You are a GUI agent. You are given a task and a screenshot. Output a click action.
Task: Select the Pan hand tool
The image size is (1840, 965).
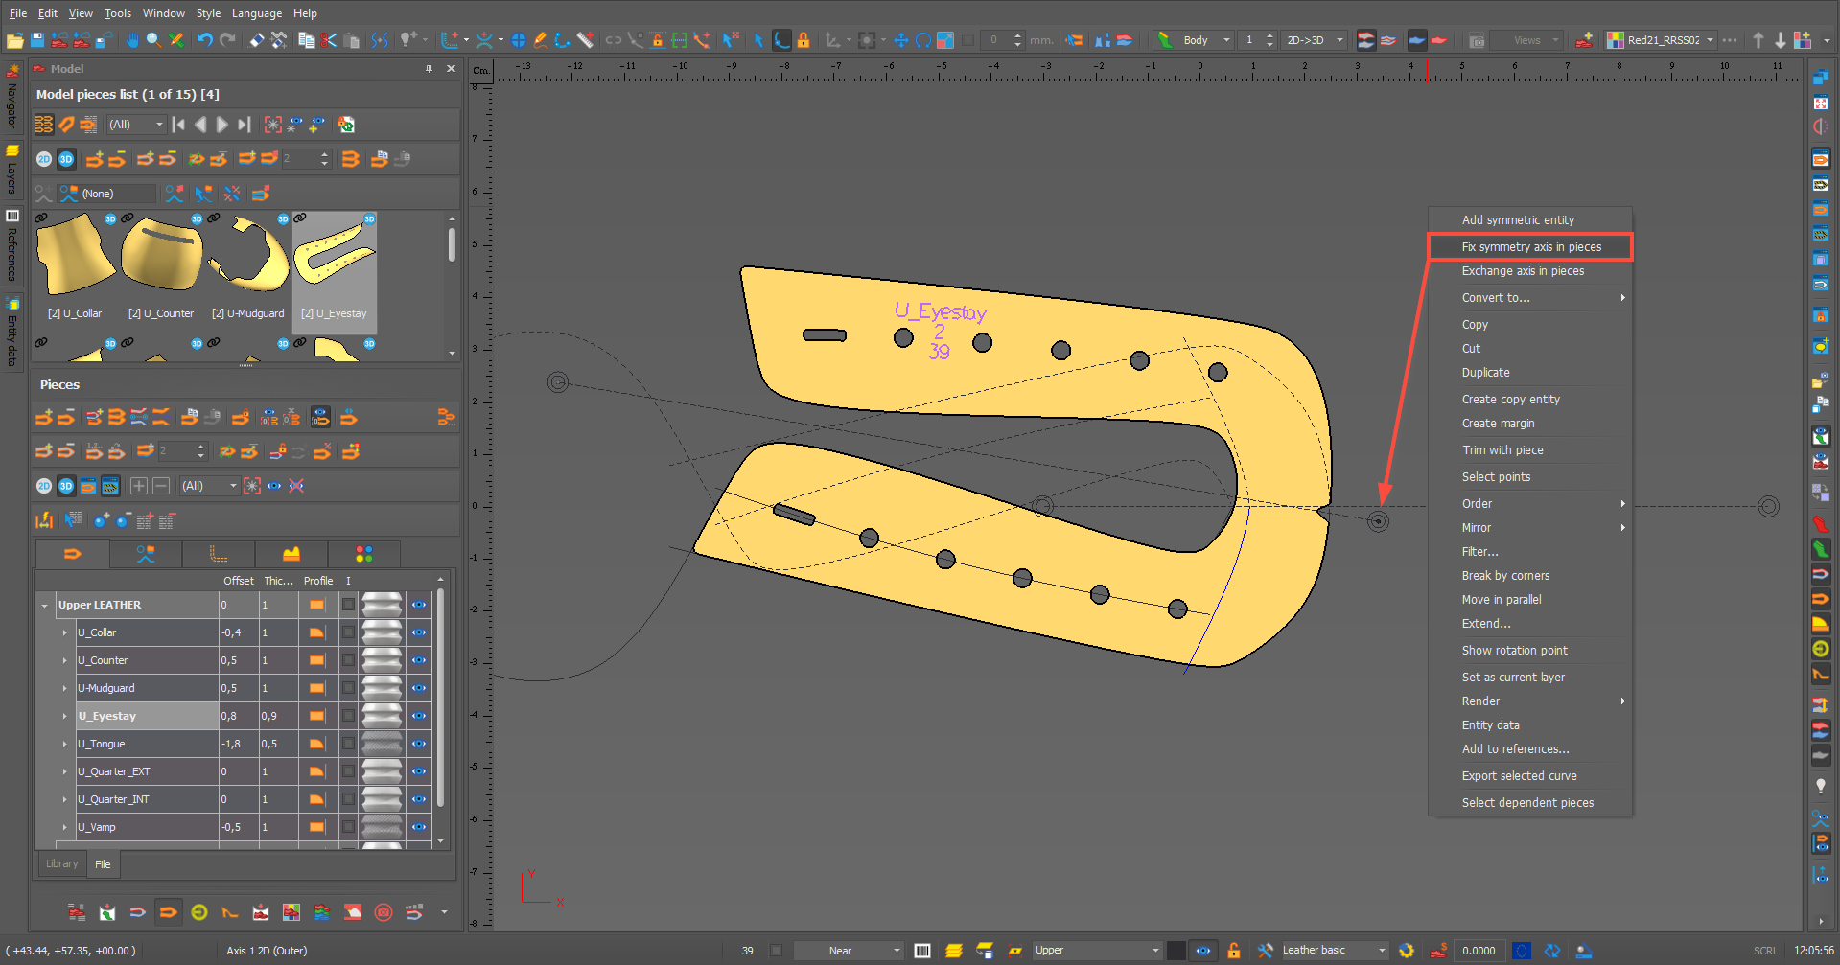click(x=132, y=40)
